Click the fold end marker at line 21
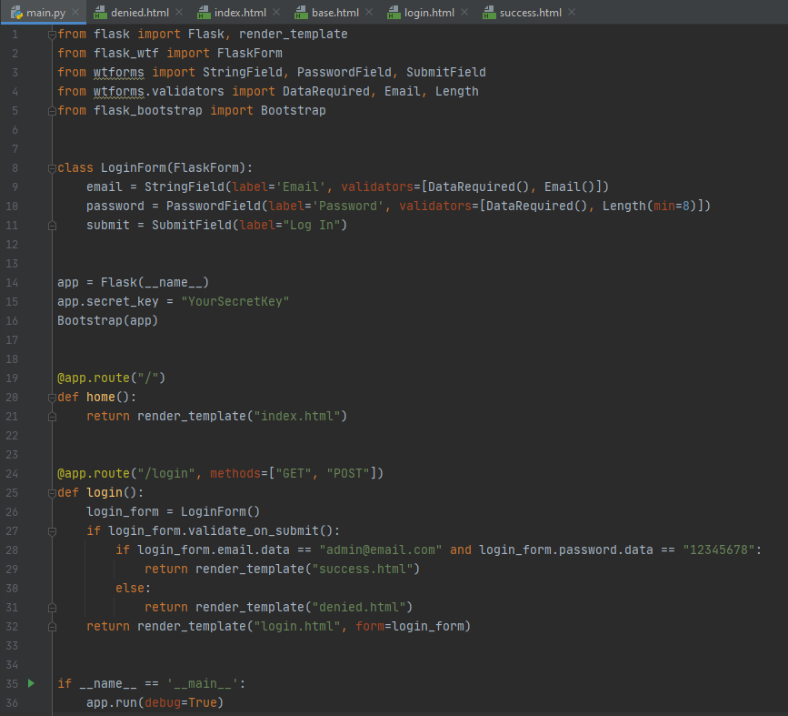The width and height of the screenshot is (788, 716). (52, 417)
